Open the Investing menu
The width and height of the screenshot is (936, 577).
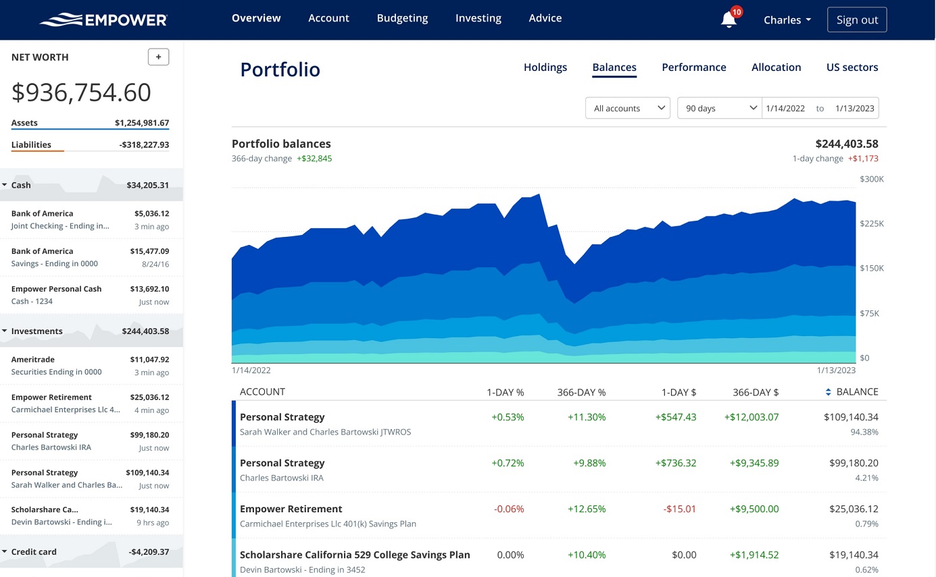[478, 18]
